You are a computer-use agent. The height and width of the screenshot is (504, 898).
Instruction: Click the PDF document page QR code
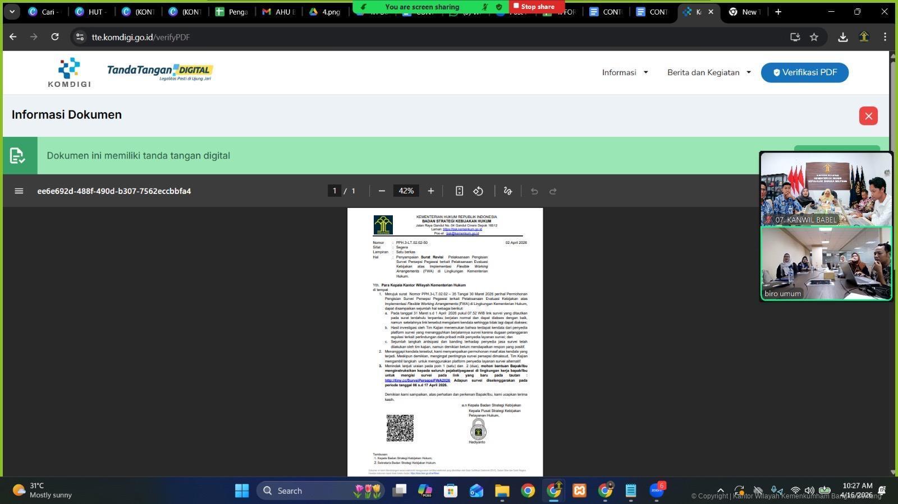tap(400, 428)
